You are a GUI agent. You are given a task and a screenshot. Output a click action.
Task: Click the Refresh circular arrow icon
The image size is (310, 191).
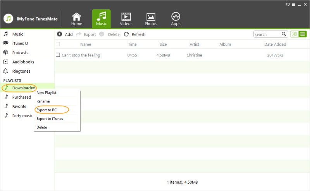tap(127, 34)
